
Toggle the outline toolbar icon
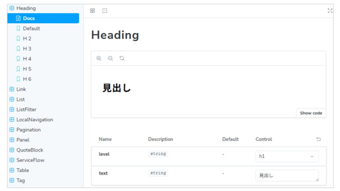[x=105, y=10]
